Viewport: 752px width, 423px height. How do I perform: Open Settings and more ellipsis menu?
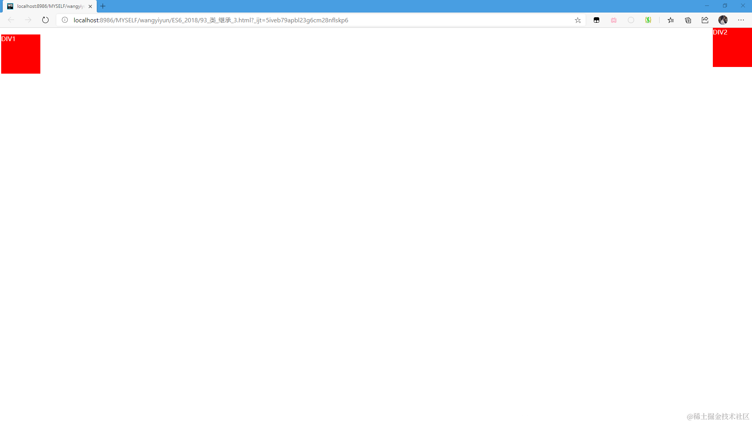pyautogui.click(x=741, y=20)
